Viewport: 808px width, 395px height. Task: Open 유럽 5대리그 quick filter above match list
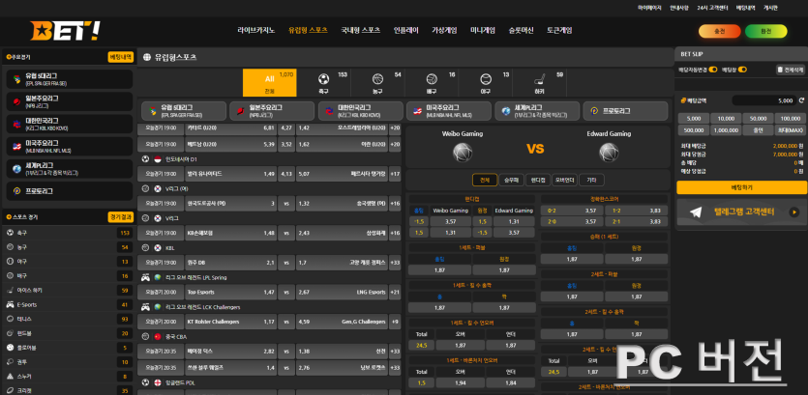[x=184, y=110]
